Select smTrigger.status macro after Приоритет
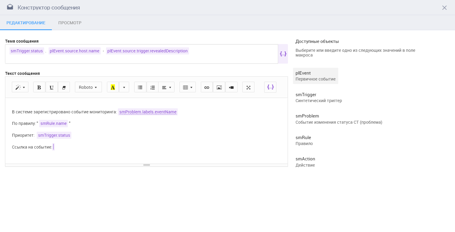This screenshot has height=232, width=455. [x=54, y=135]
